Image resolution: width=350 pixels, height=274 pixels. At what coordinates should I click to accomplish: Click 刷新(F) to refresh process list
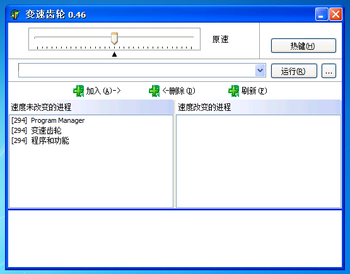254,91
